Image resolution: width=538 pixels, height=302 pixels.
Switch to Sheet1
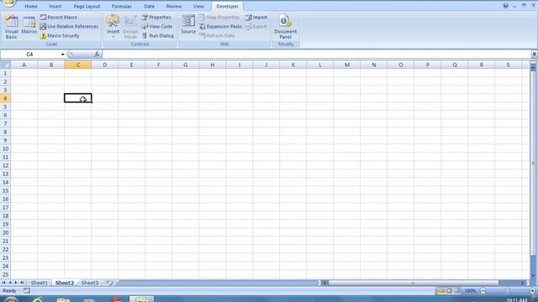(40, 283)
